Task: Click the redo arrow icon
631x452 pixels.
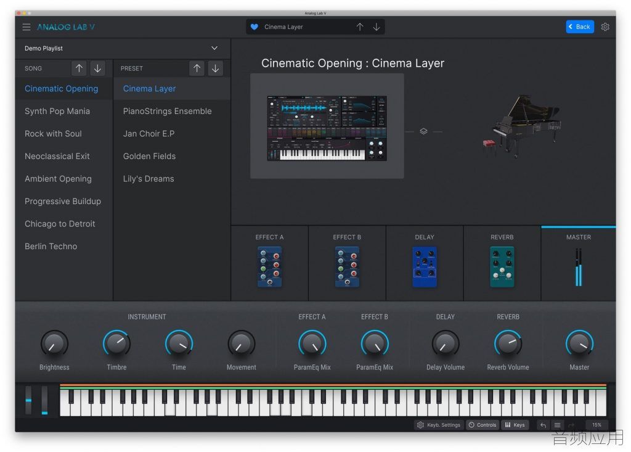Action: tap(571, 425)
